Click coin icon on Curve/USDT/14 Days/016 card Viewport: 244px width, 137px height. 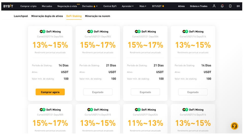click(185, 110)
